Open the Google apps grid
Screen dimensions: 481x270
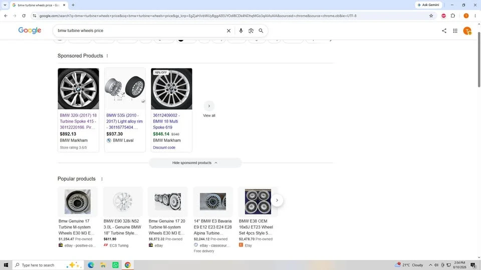click(x=455, y=30)
